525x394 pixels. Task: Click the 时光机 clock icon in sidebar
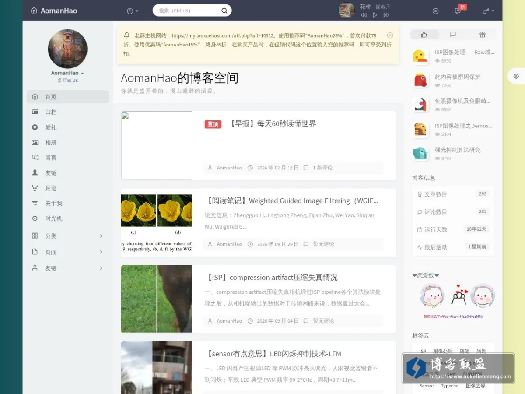coord(35,218)
